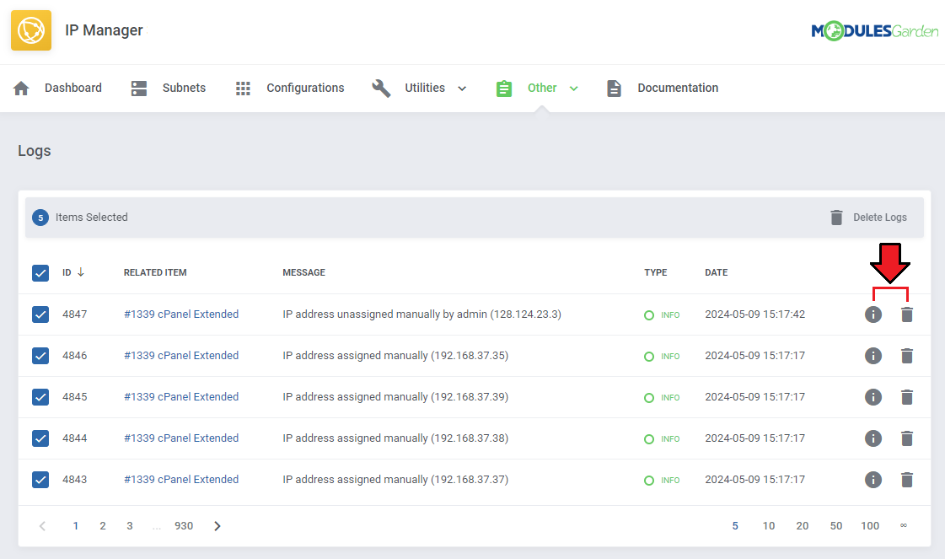Open related item link for log 4845

pos(181,397)
